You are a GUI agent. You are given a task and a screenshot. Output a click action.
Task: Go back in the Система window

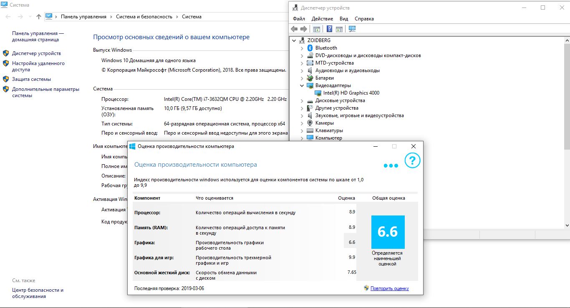[x=8, y=17]
